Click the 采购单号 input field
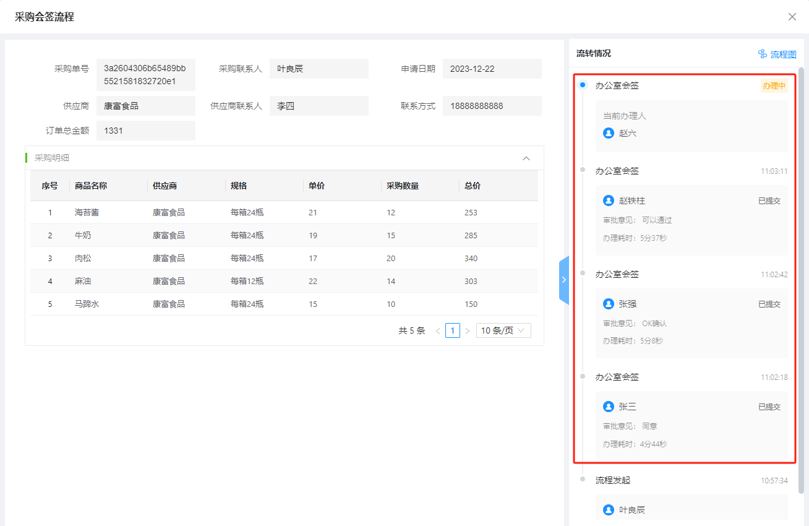The width and height of the screenshot is (809, 526). pyautogui.click(x=145, y=75)
